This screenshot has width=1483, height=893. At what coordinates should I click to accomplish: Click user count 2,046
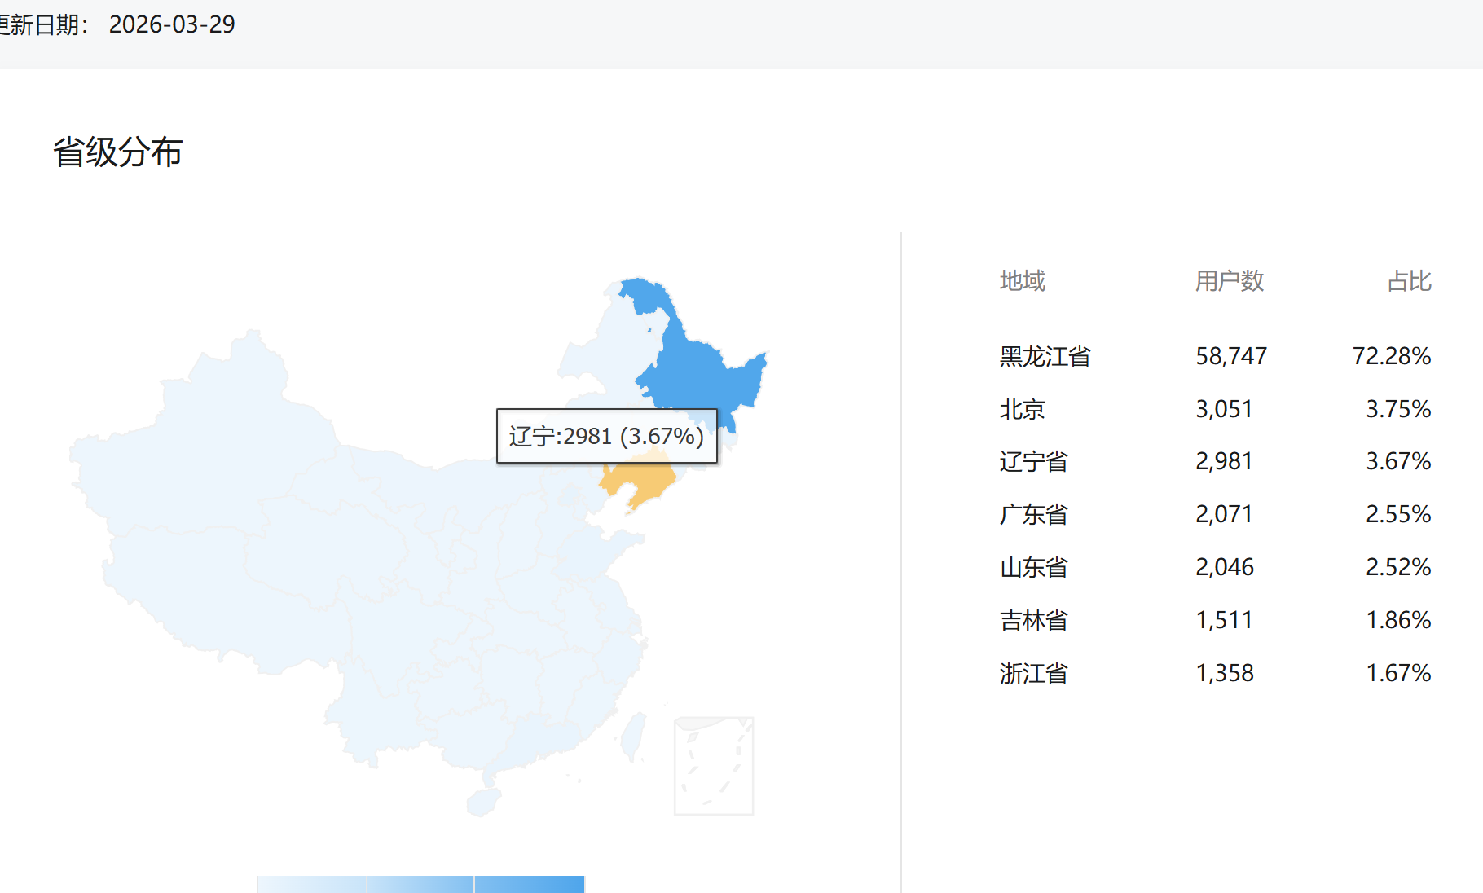pos(1225,567)
